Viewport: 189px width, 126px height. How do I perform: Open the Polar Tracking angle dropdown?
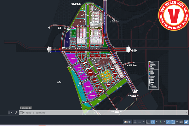(x=157, y=122)
